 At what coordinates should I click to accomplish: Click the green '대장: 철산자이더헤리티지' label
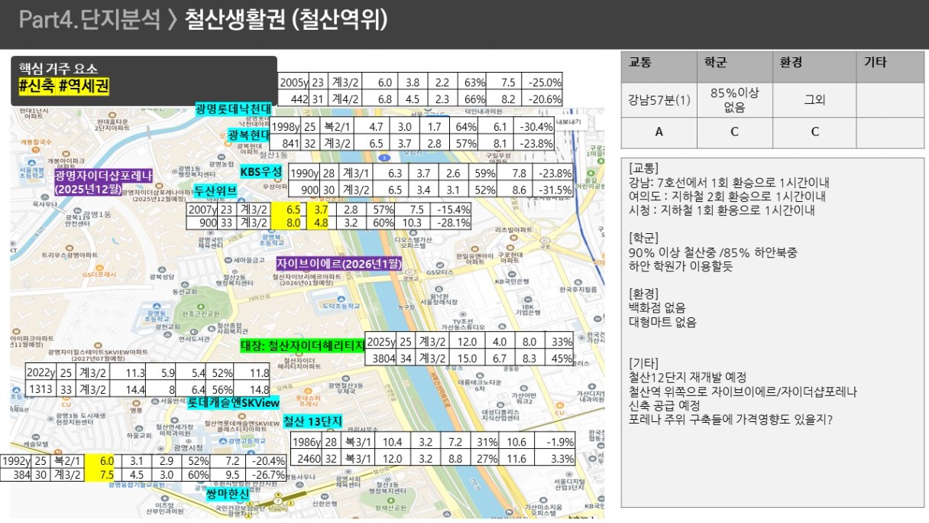pos(303,346)
